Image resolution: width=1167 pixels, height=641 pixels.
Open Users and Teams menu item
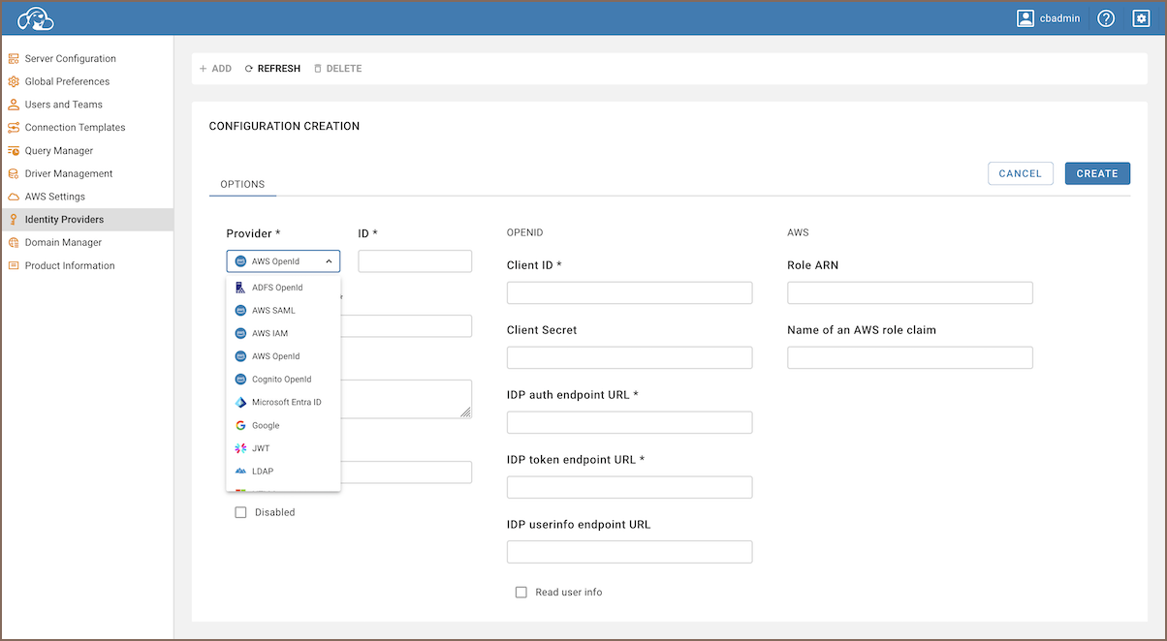pos(63,105)
